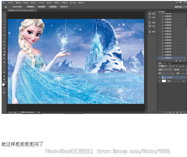This screenshot has height=157, width=187.
Task: Delete layer via Layers panel trash
Action: [x=184, y=112]
